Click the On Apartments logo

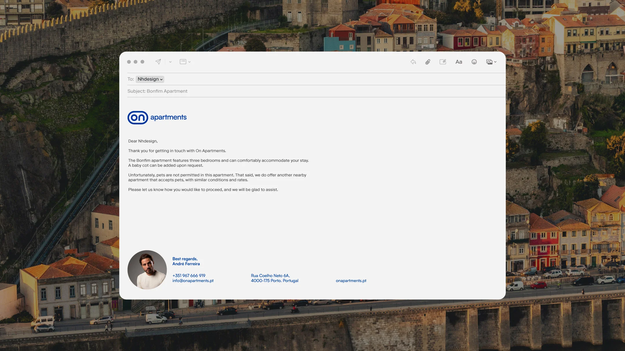point(157,117)
